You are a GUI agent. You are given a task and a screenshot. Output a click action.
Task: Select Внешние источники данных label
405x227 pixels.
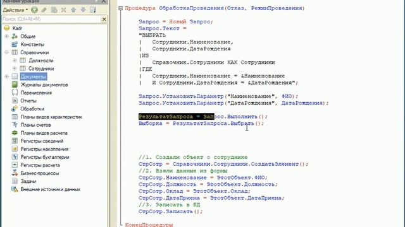tap(51, 189)
